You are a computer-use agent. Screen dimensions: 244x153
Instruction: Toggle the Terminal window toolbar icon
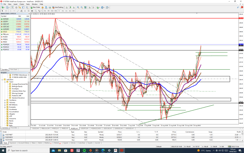click(x=23, y=7)
